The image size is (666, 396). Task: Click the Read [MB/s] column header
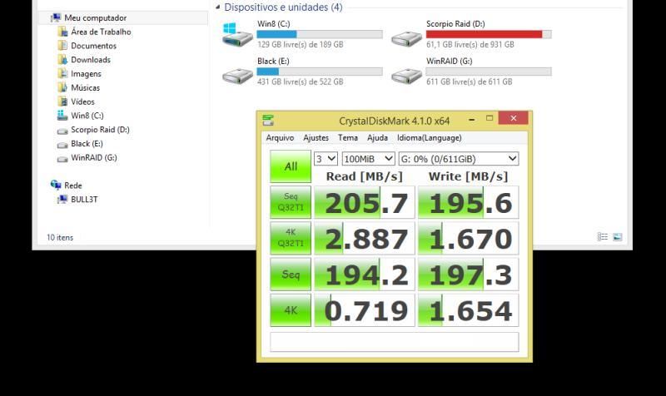pos(365,176)
